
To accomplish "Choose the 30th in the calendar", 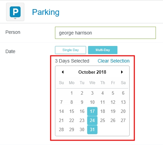I will [x=82, y=129].
